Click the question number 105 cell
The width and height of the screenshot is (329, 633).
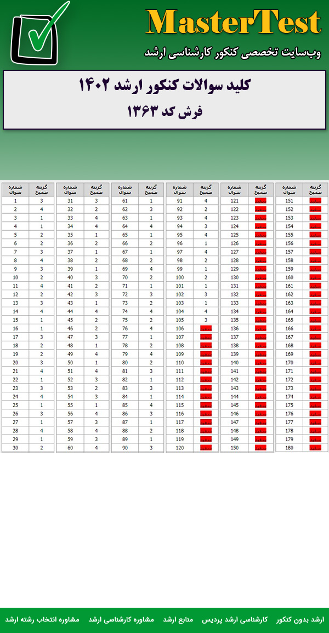tap(180, 320)
